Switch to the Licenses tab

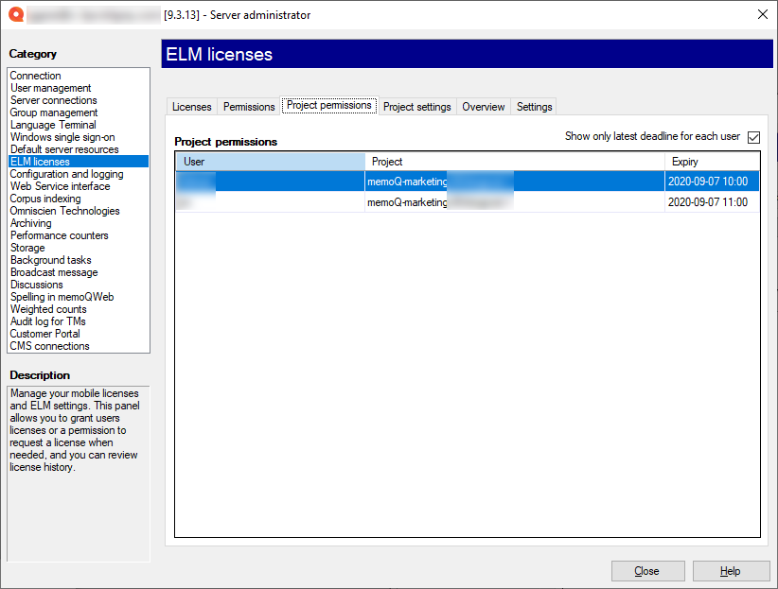coord(192,107)
